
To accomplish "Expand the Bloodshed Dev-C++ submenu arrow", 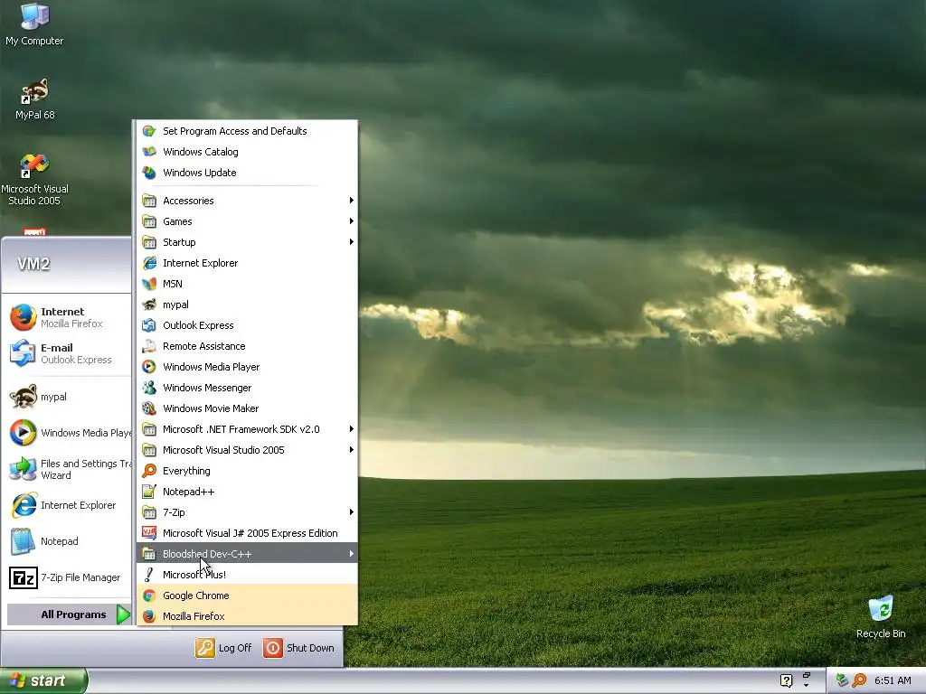I will pyautogui.click(x=352, y=554).
